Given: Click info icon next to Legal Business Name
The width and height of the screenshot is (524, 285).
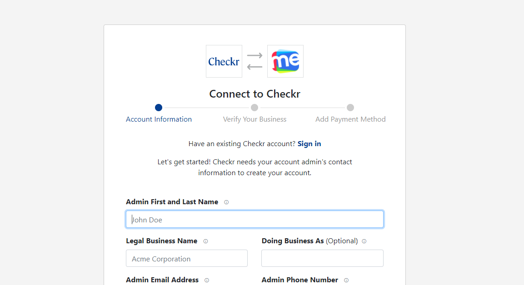Looking at the screenshot, I should pos(205,241).
